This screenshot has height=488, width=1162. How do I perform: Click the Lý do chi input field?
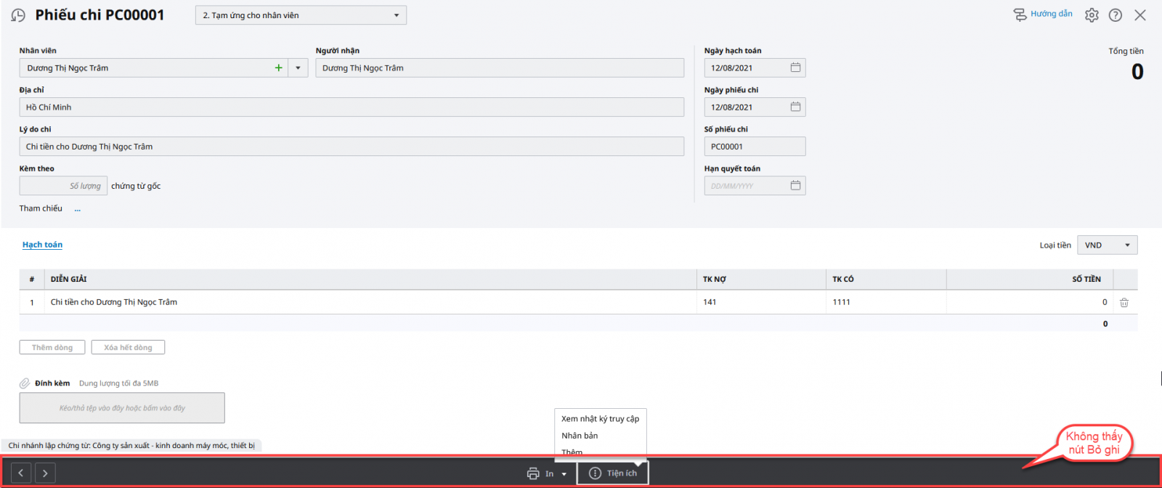point(352,147)
